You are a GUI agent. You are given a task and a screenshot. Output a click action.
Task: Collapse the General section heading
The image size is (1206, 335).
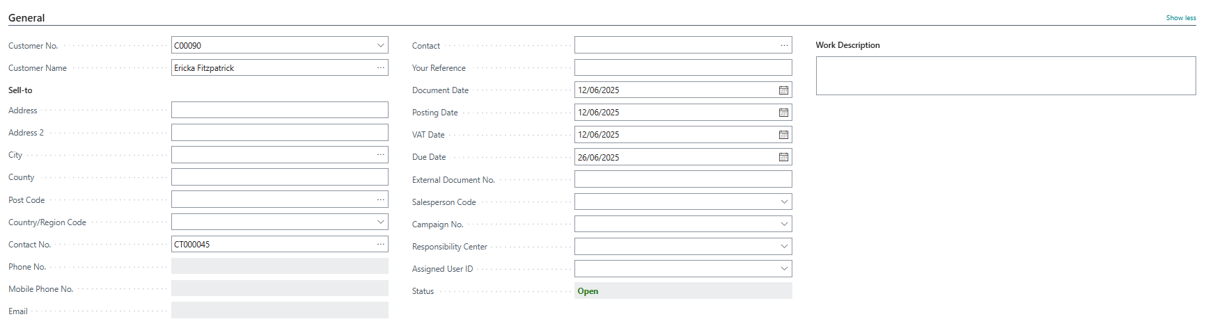coord(26,18)
